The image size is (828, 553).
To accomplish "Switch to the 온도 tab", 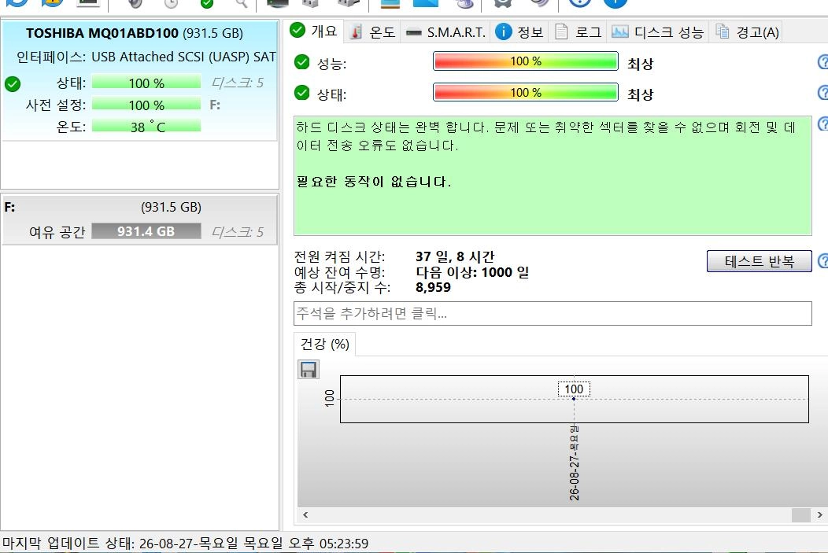I will [373, 32].
